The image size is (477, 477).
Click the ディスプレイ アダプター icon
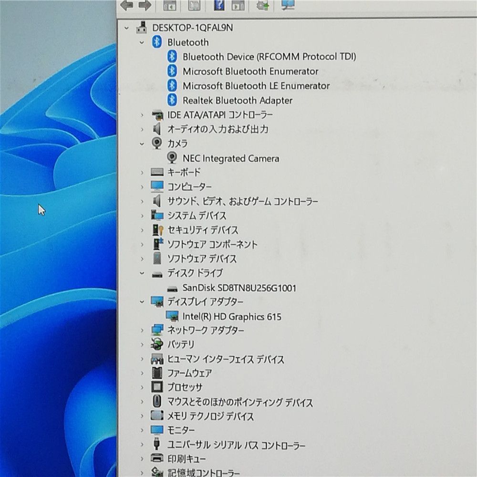pyautogui.click(x=157, y=302)
